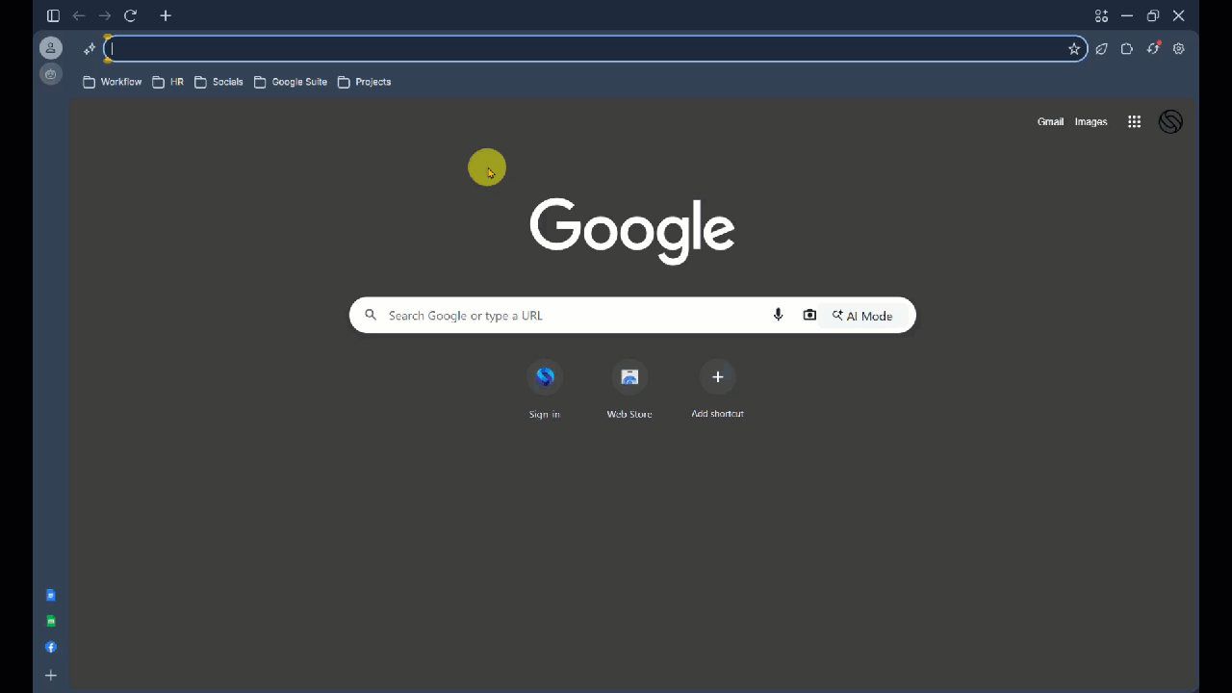Viewport: 1232px width, 693px height.
Task: Reload the current page
Action: click(x=131, y=15)
